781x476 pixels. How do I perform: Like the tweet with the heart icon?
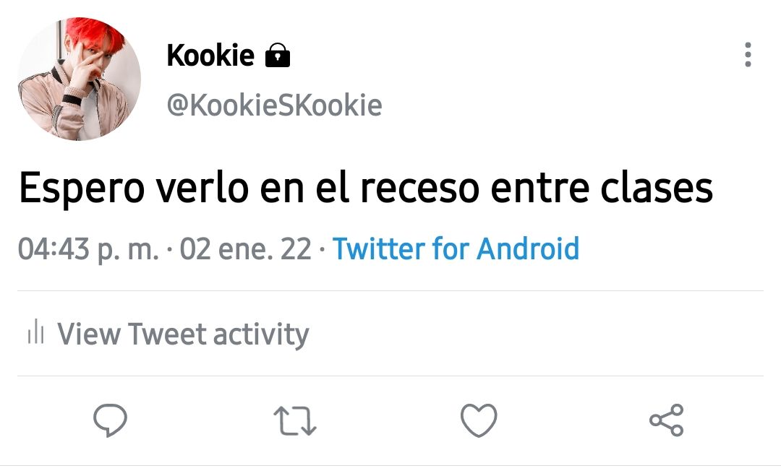tap(479, 420)
